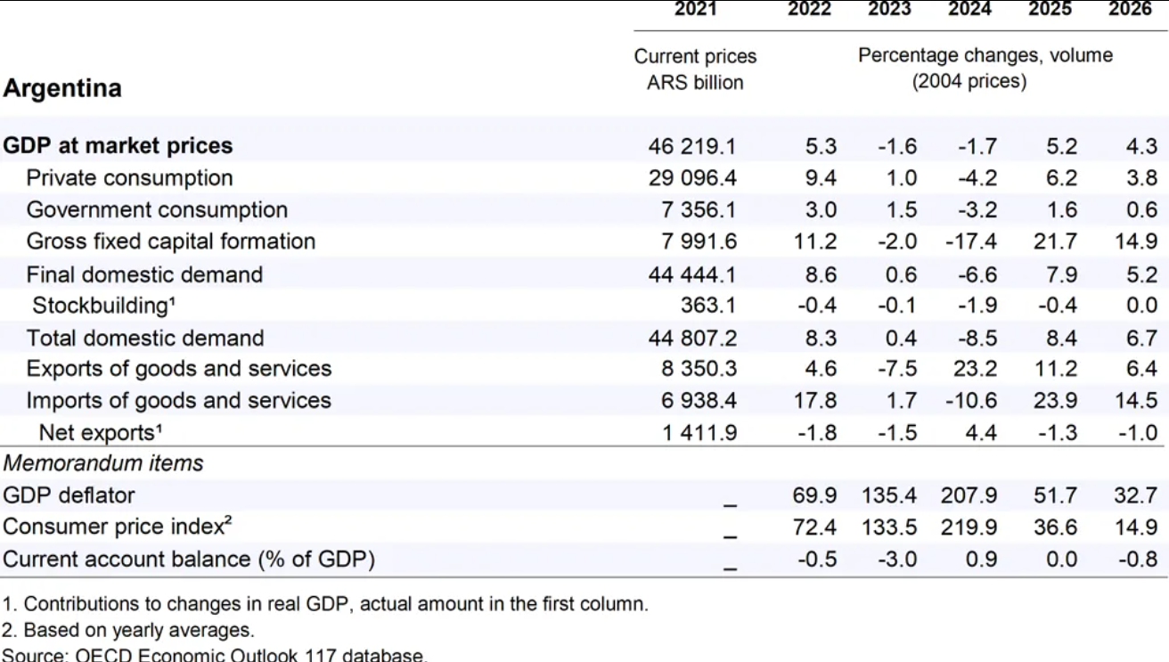Click the 2021 column header
The image size is (1169, 662).
pos(695,9)
